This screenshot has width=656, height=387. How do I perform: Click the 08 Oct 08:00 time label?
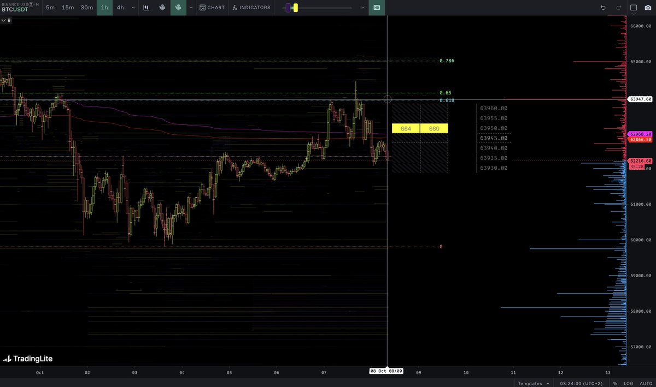coord(386,371)
